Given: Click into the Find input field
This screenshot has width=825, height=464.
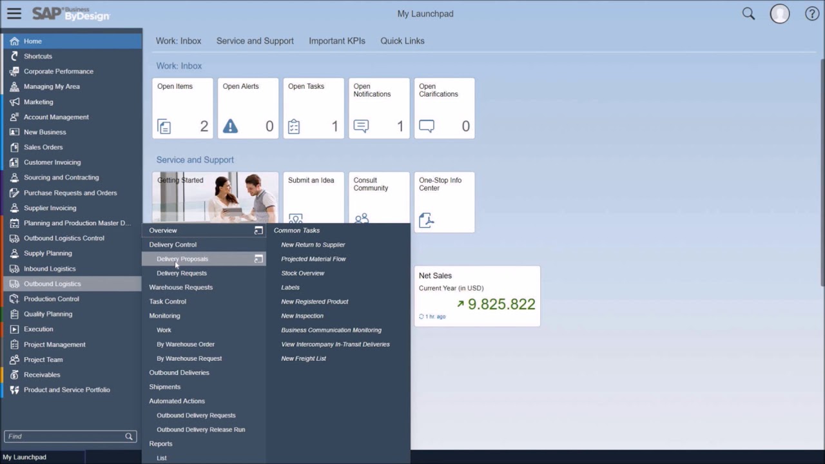Looking at the screenshot, I should [64, 436].
